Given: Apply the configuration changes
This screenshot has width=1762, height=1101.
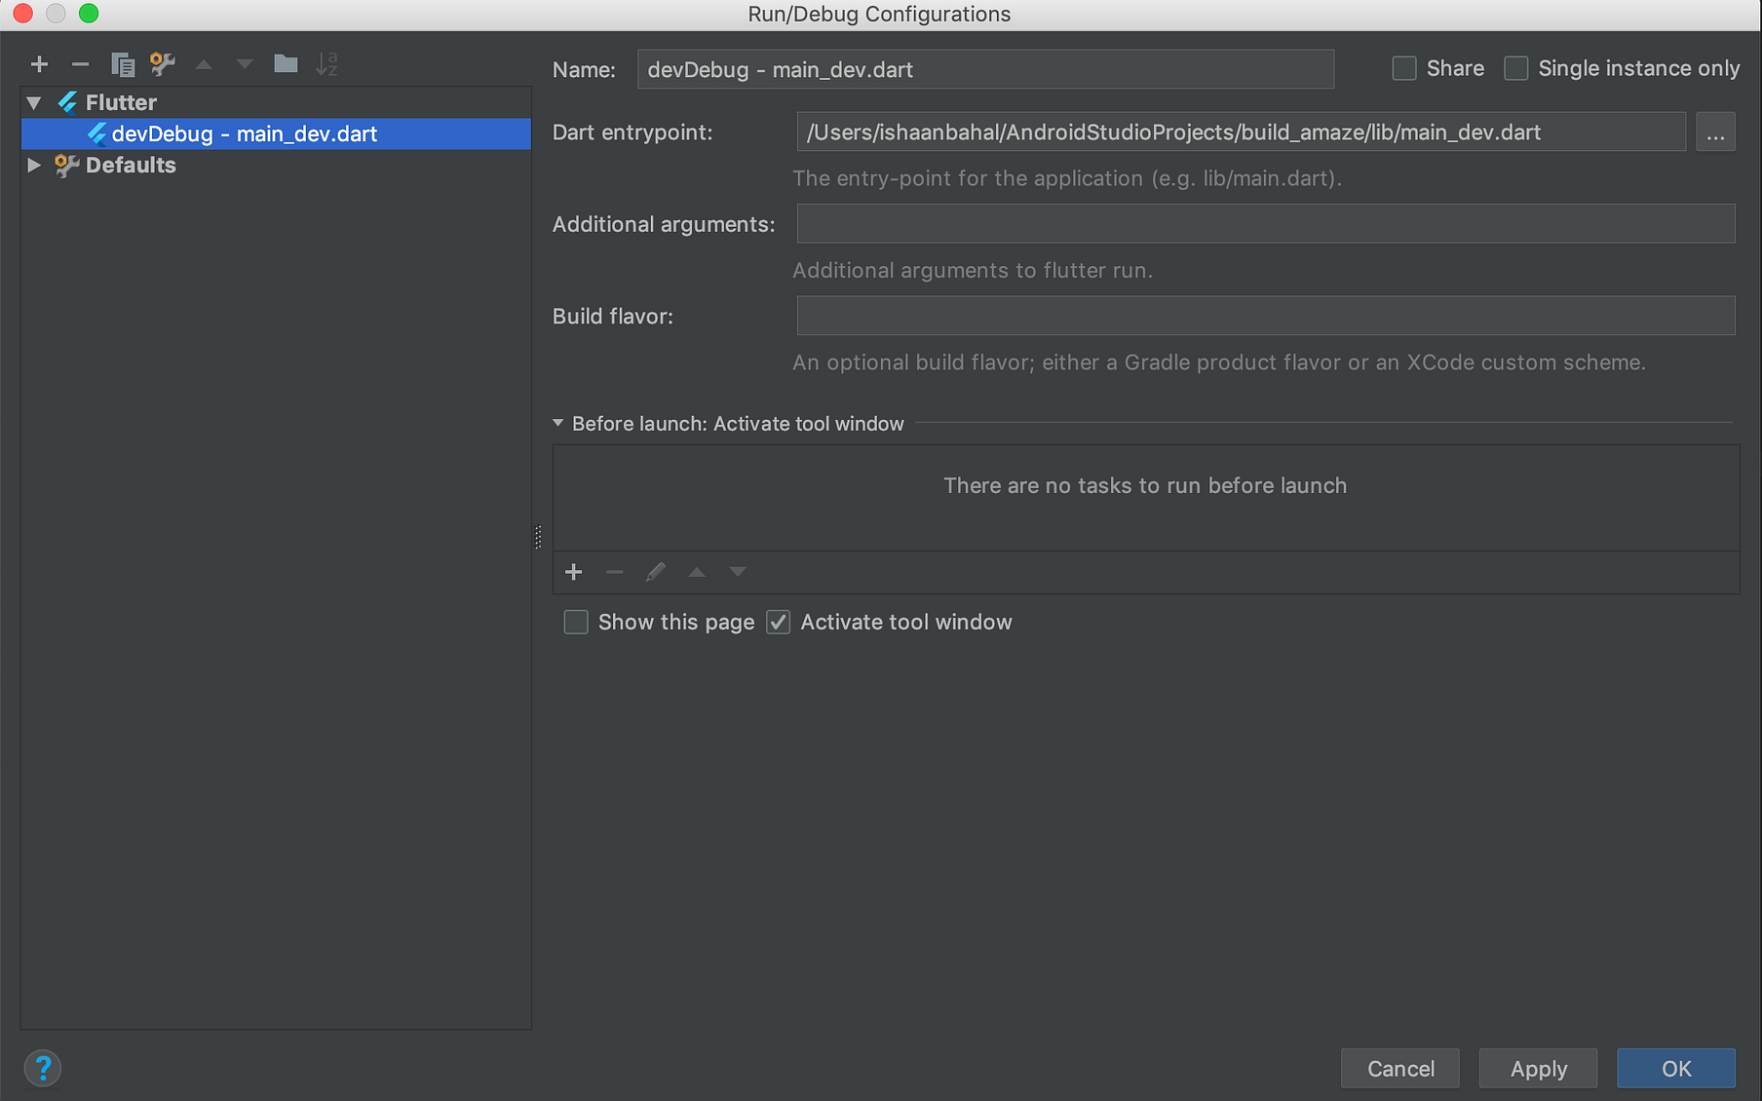Looking at the screenshot, I should click(x=1538, y=1068).
